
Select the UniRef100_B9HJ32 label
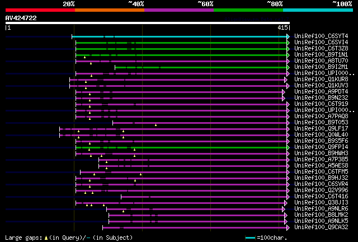click(x=321, y=178)
